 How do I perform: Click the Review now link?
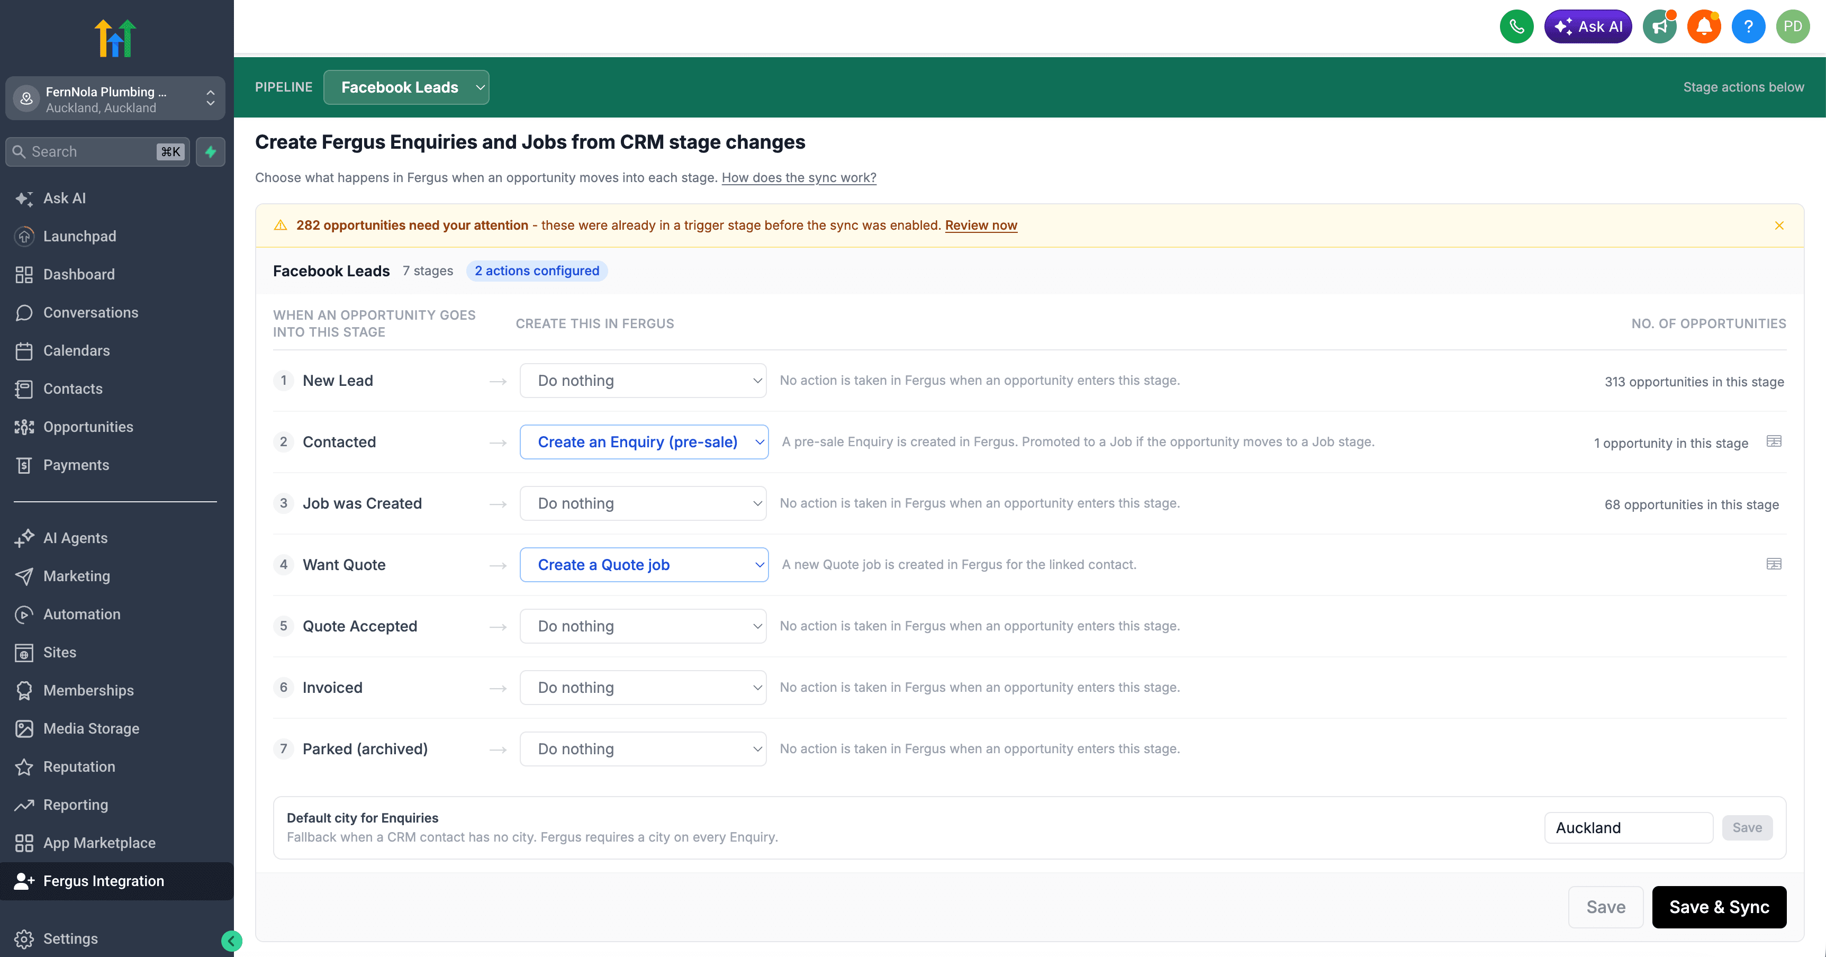[x=981, y=225]
